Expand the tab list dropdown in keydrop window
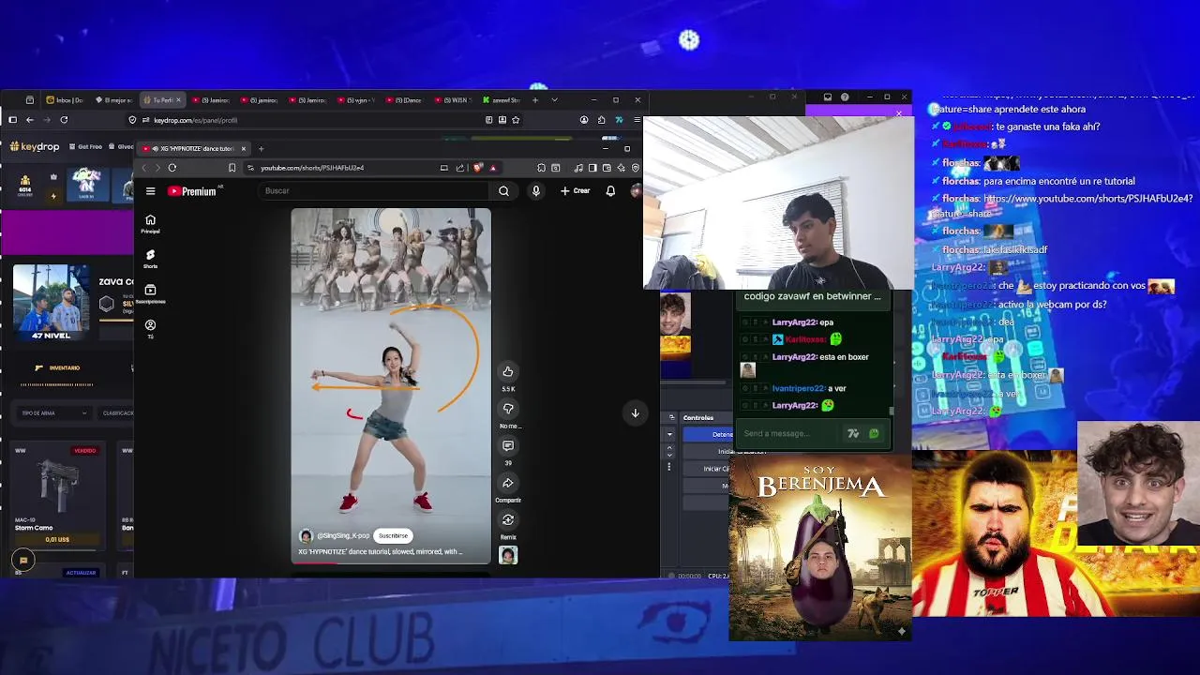Image resolution: width=1200 pixels, height=675 pixels. pos(554,99)
